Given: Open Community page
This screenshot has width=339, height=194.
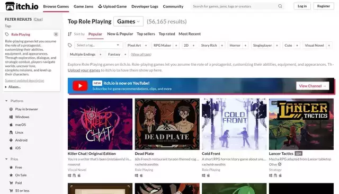Looking at the screenshot, I should coord(173,6).
